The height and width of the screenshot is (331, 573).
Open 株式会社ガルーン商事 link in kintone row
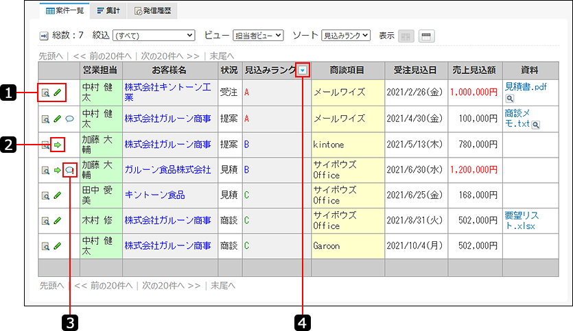coord(167,145)
